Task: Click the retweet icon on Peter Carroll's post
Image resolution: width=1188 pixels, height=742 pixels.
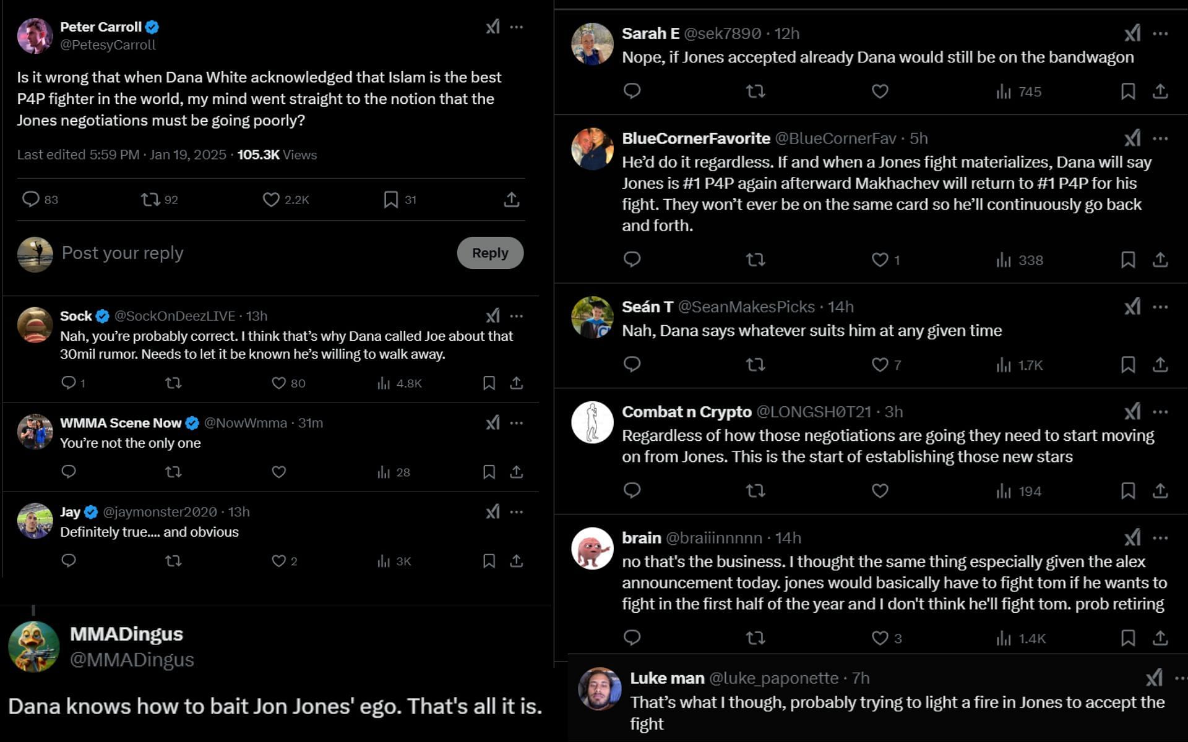Action: pos(150,198)
